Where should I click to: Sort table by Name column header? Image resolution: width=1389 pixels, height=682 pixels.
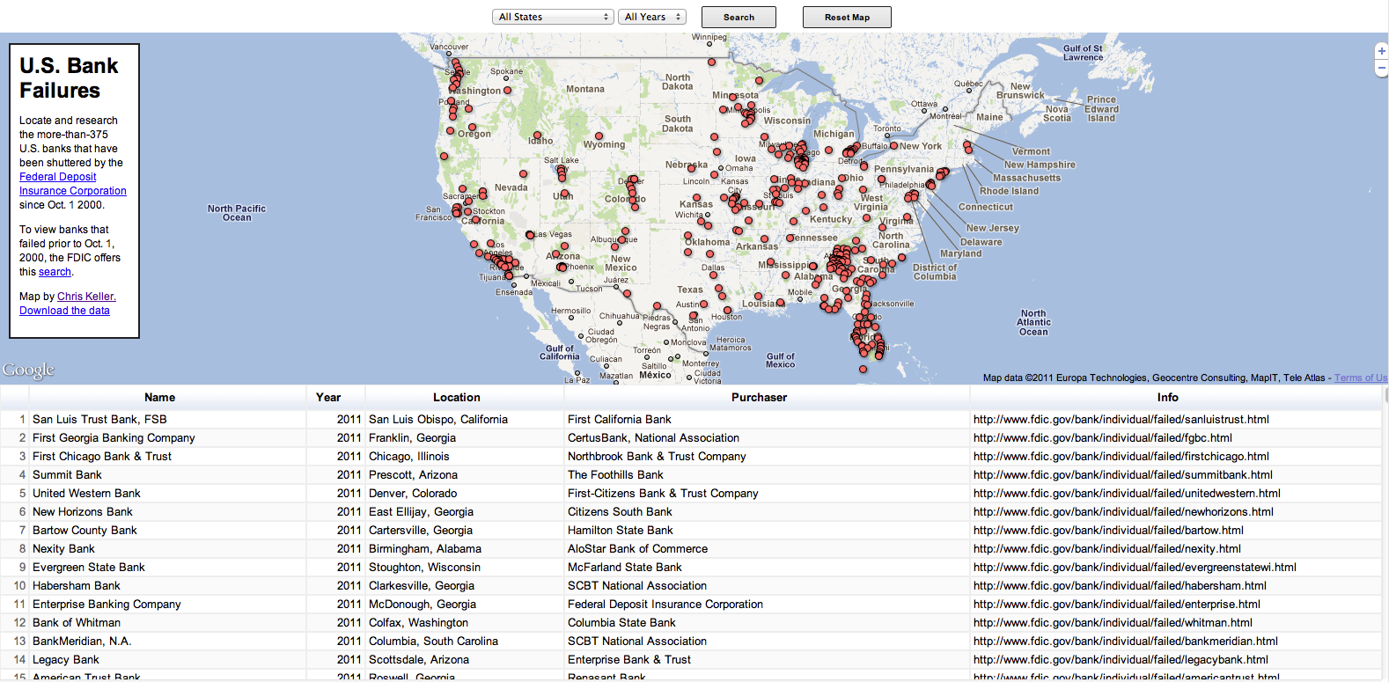click(x=159, y=398)
